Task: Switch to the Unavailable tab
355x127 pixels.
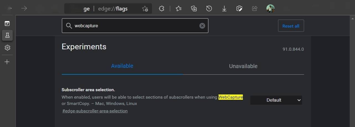Action: [243, 66]
